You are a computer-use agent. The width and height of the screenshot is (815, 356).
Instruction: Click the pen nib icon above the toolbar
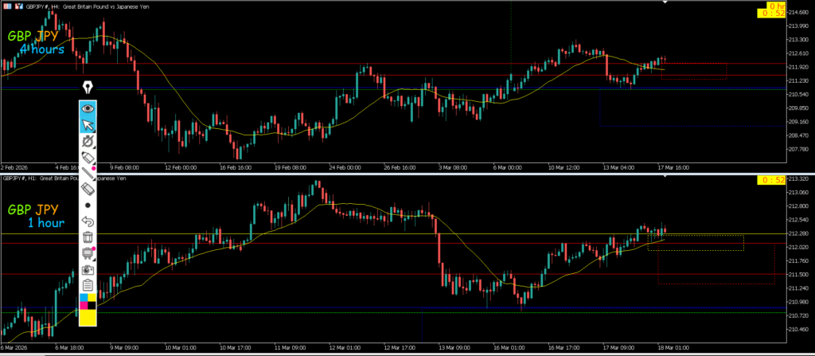point(88,87)
